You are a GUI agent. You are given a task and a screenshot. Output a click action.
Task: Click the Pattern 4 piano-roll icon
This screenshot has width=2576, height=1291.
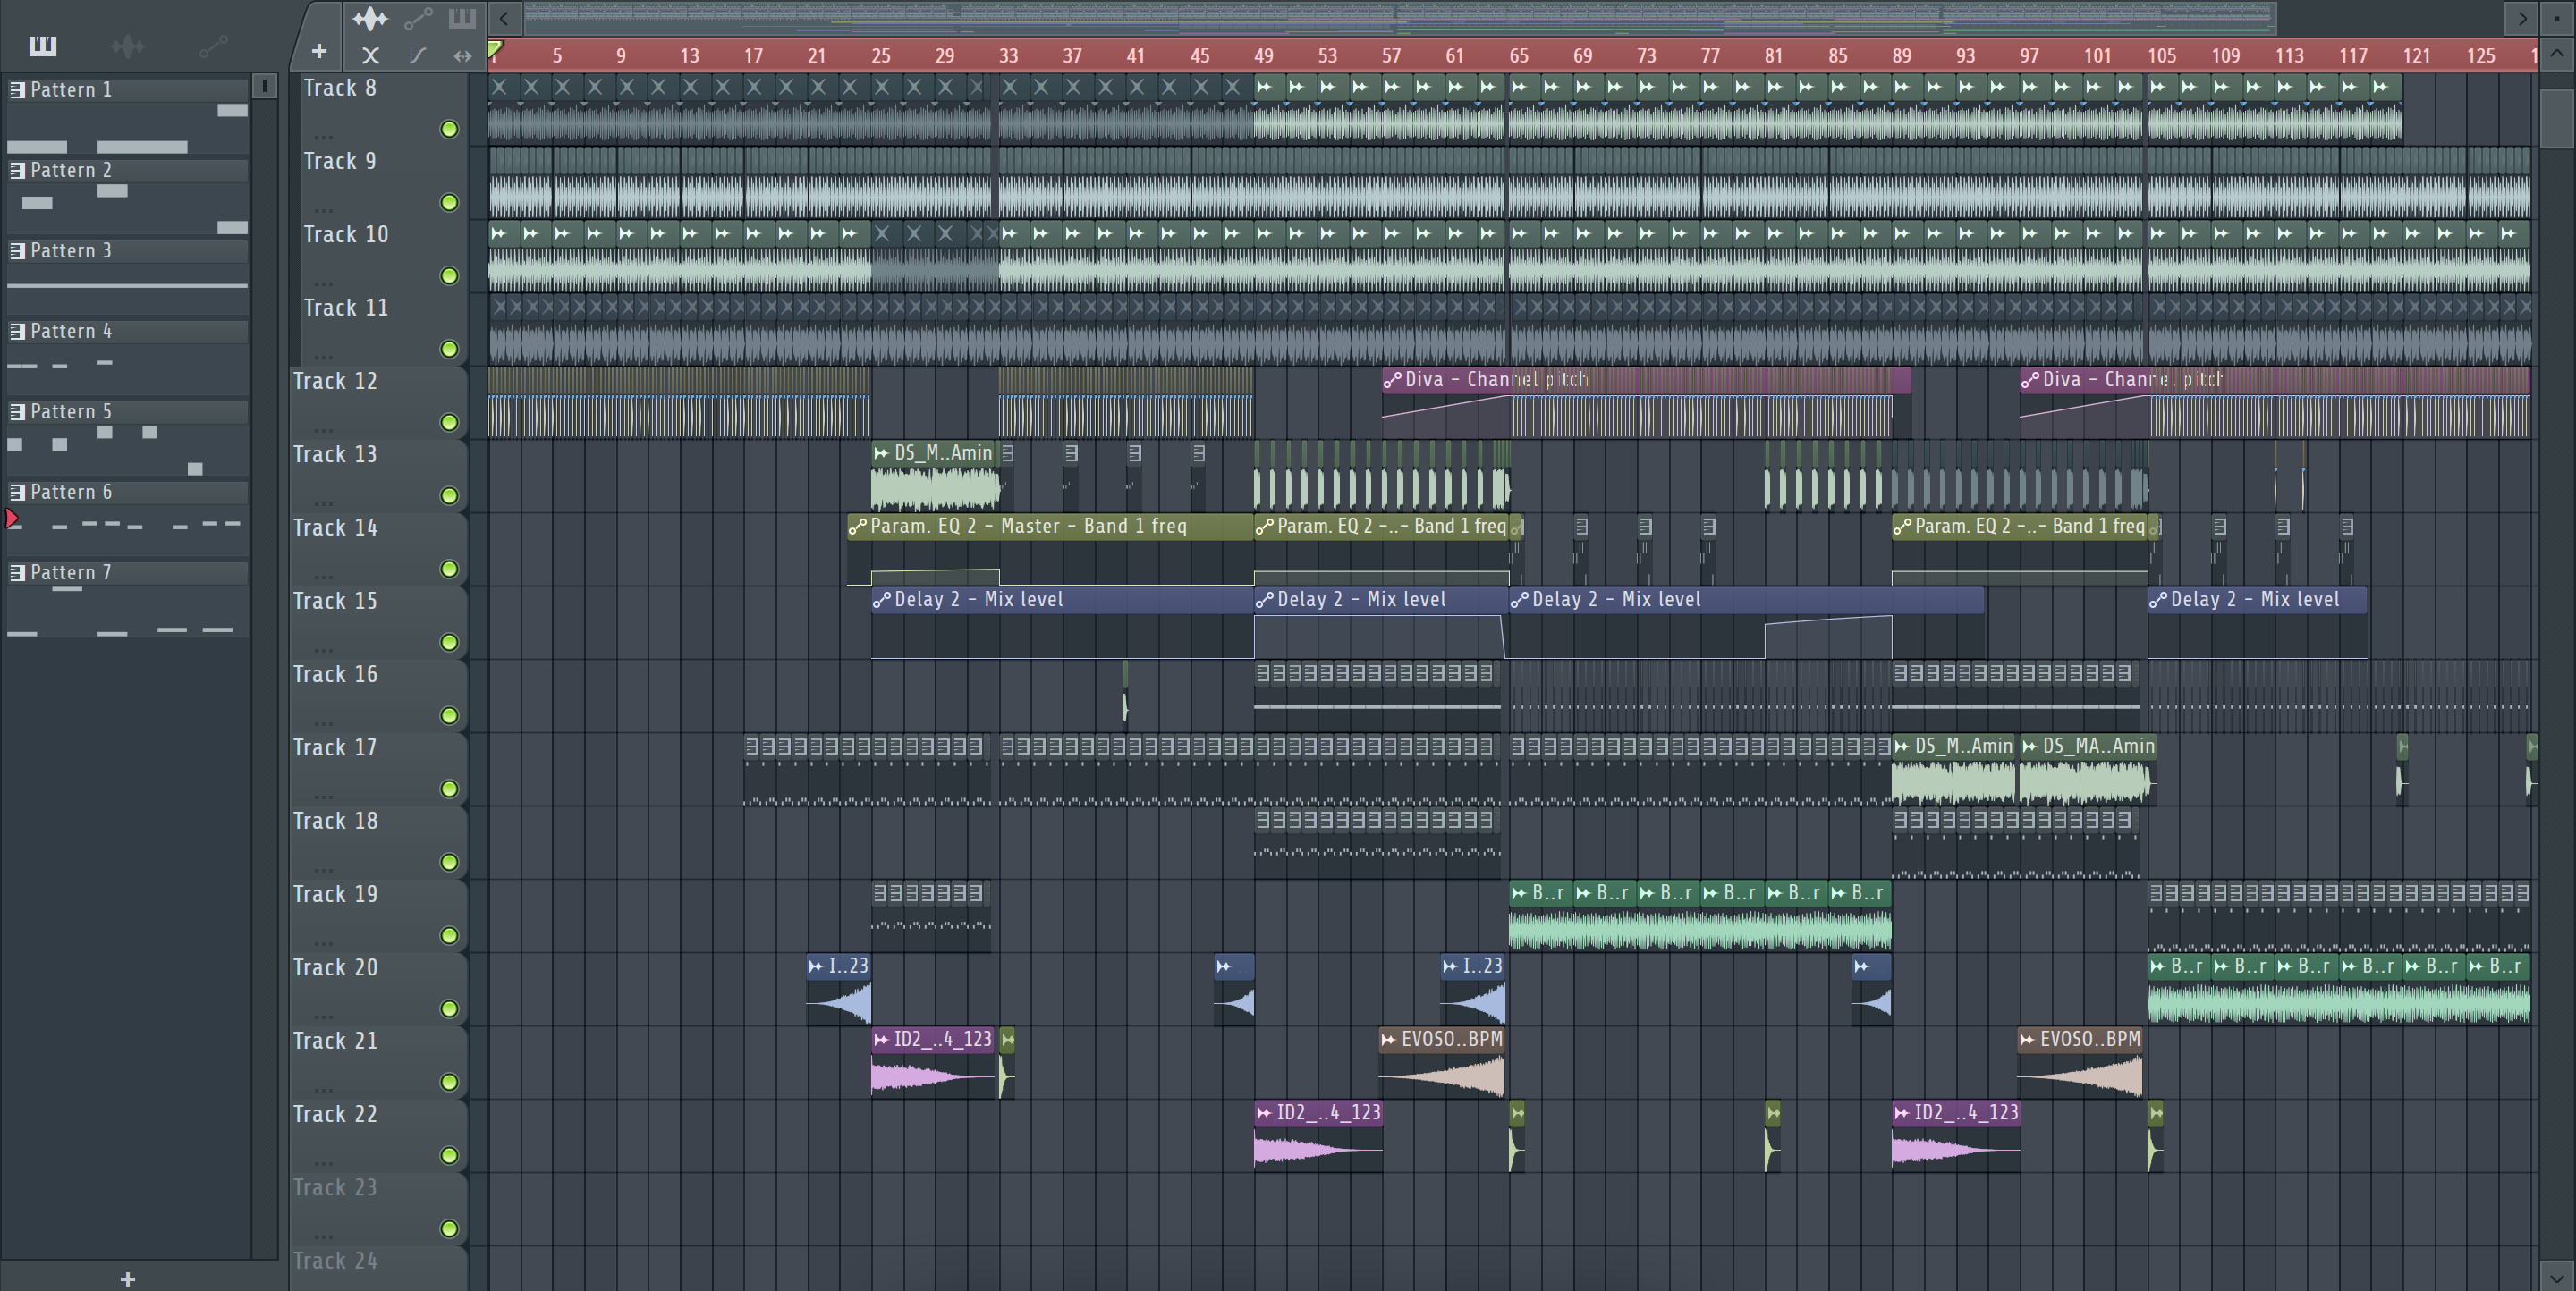click(x=17, y=331)
